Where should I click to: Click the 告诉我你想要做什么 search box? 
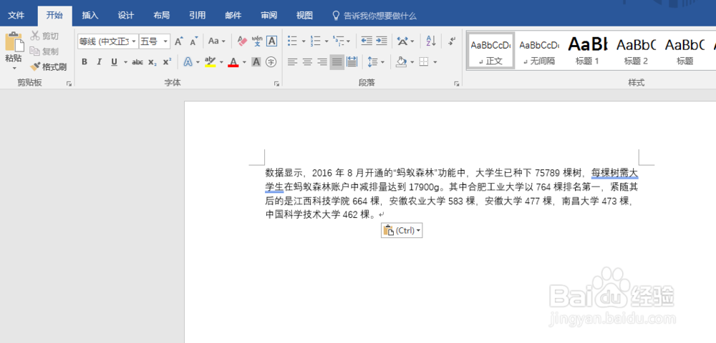[374, 16]
